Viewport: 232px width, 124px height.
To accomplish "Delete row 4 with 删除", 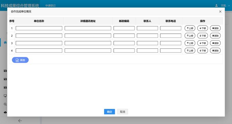I will click(x=215, y=51).
